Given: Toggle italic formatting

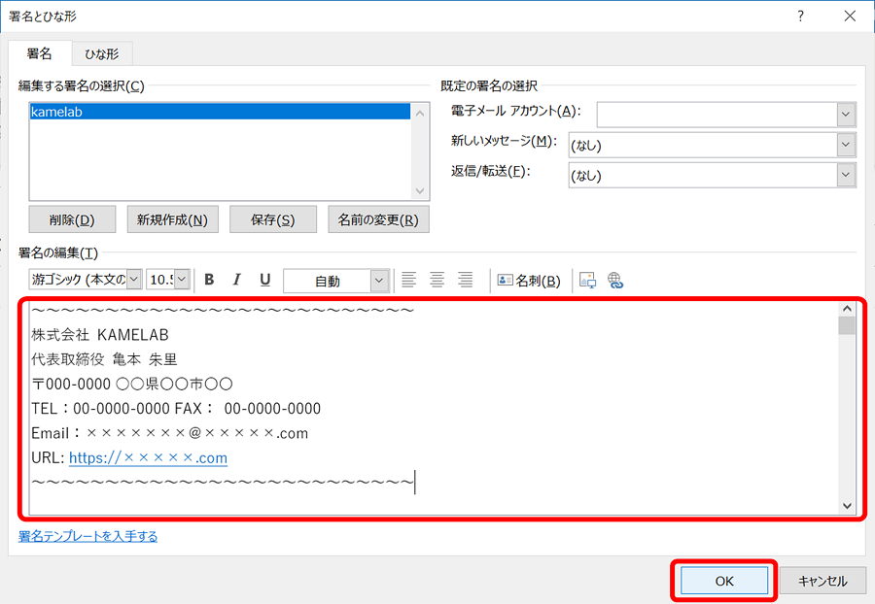Looking at the screenshot, I should [x=237, y=280].
